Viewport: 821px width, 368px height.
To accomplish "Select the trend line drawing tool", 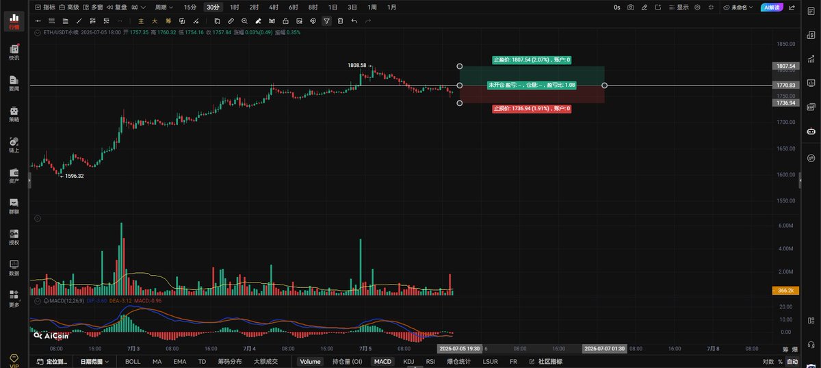I will [80, 21].
